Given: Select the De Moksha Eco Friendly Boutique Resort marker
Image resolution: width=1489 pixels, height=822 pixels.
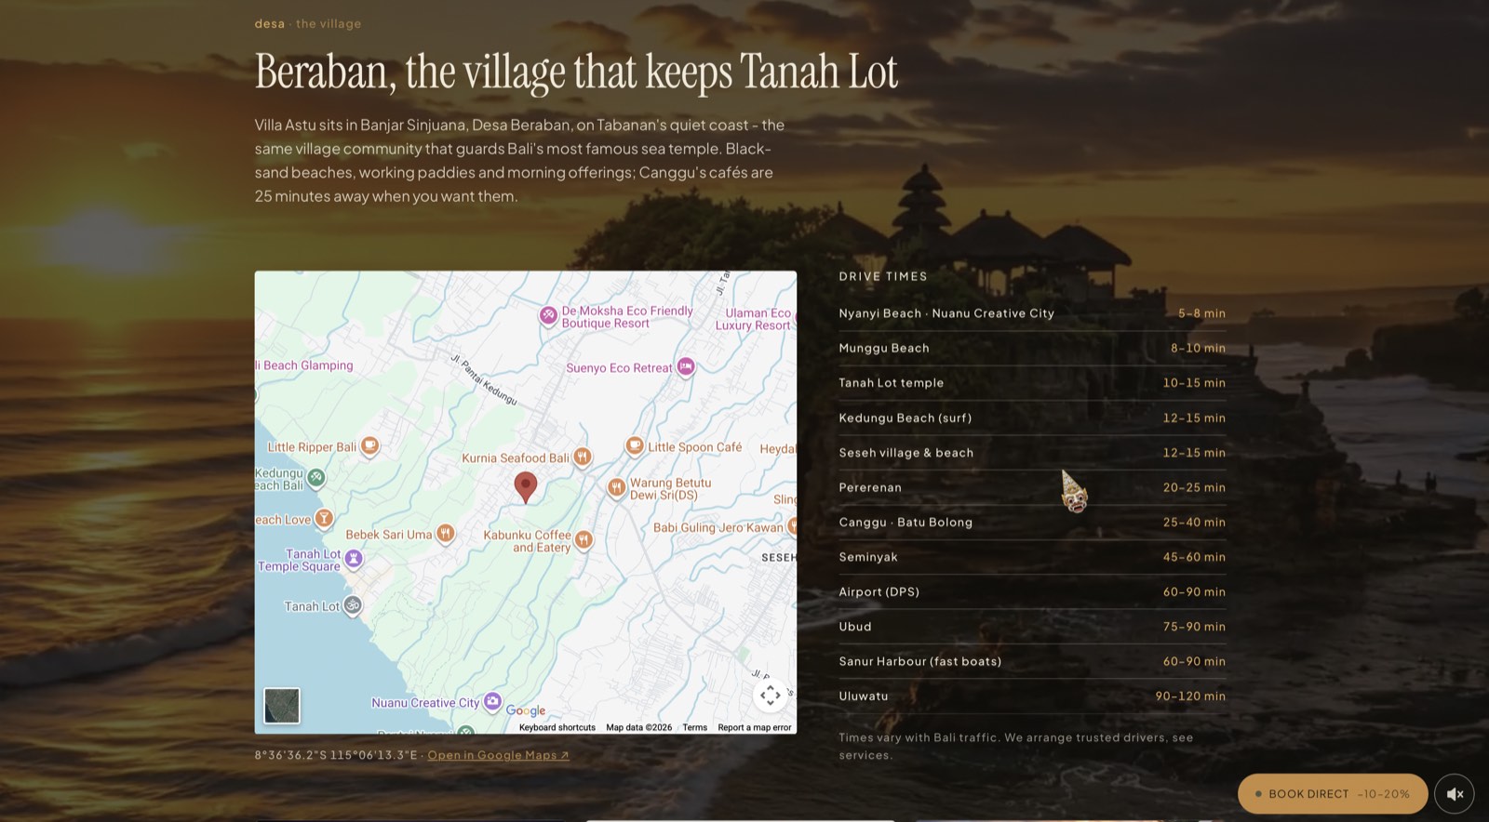Looking at the screenshot, I should point(549,316).
